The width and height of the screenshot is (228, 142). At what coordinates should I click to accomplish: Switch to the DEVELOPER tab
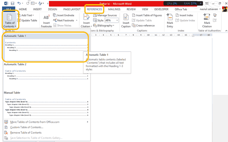pyautogui.click(x=161, y=9)
